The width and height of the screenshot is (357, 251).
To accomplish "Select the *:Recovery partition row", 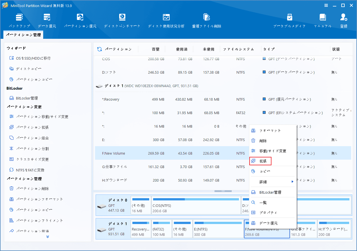I will tap(223, 99).
